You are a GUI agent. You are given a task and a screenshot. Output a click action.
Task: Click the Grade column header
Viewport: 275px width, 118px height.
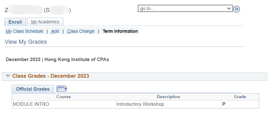pyautogui.click(x=240, y=97)
